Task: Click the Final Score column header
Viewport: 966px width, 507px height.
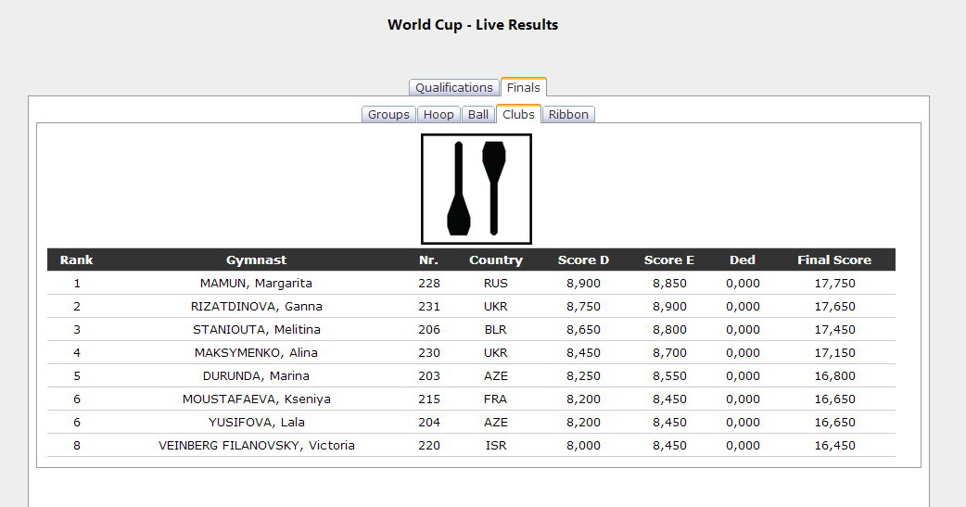Action: [833, 260]
